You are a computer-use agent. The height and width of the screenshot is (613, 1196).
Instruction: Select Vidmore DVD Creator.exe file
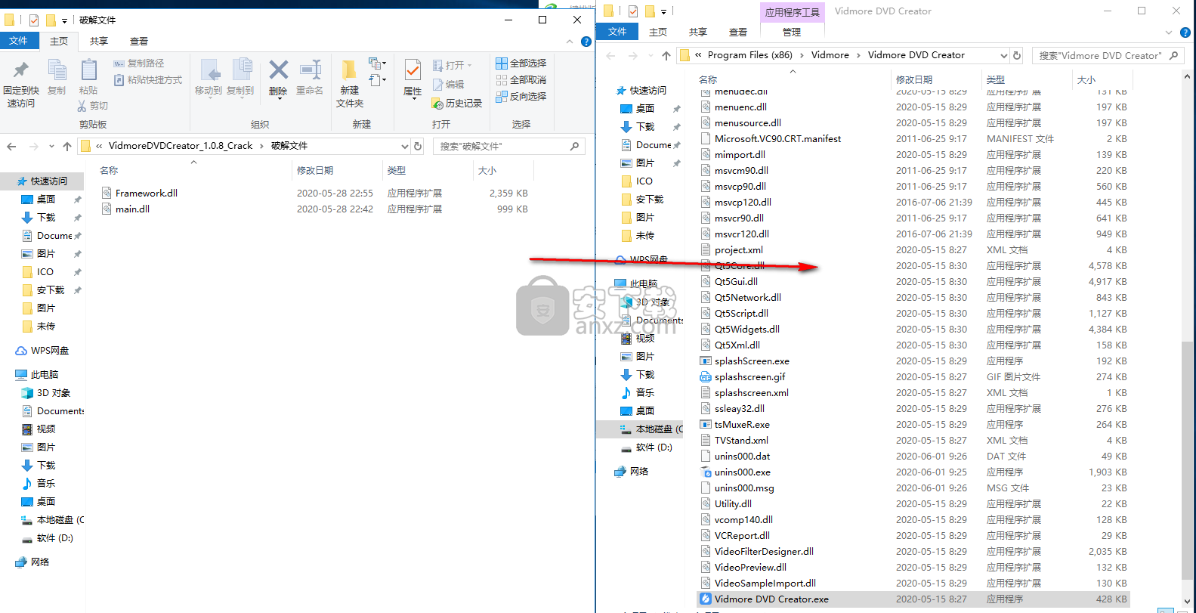tap(913, 599)
